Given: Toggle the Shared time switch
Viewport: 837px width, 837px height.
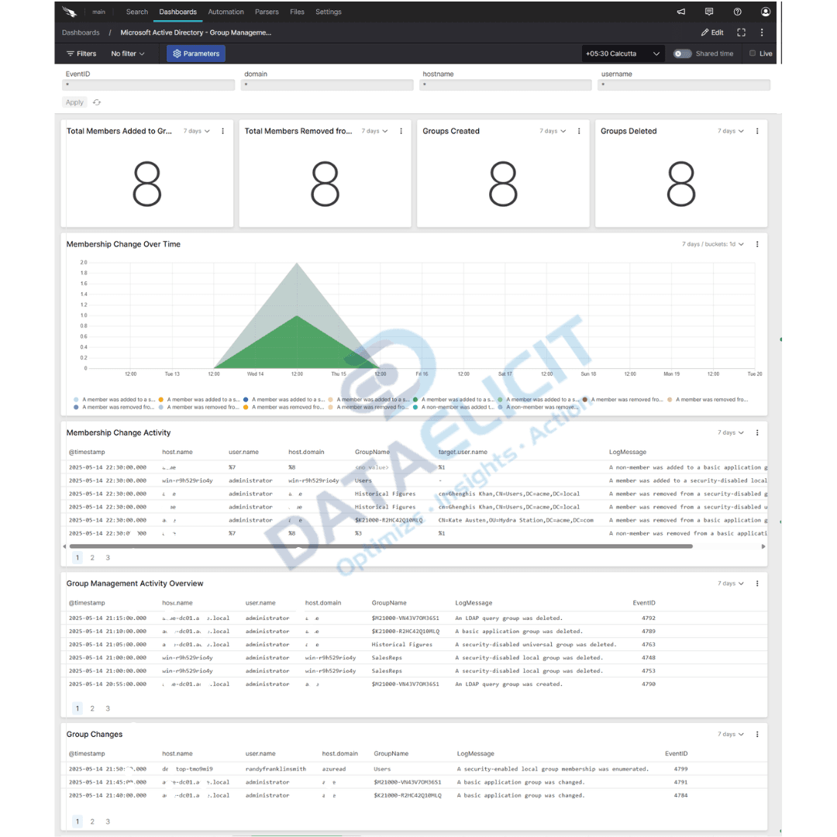Looking at the screenshot, I should pos(682,53).
